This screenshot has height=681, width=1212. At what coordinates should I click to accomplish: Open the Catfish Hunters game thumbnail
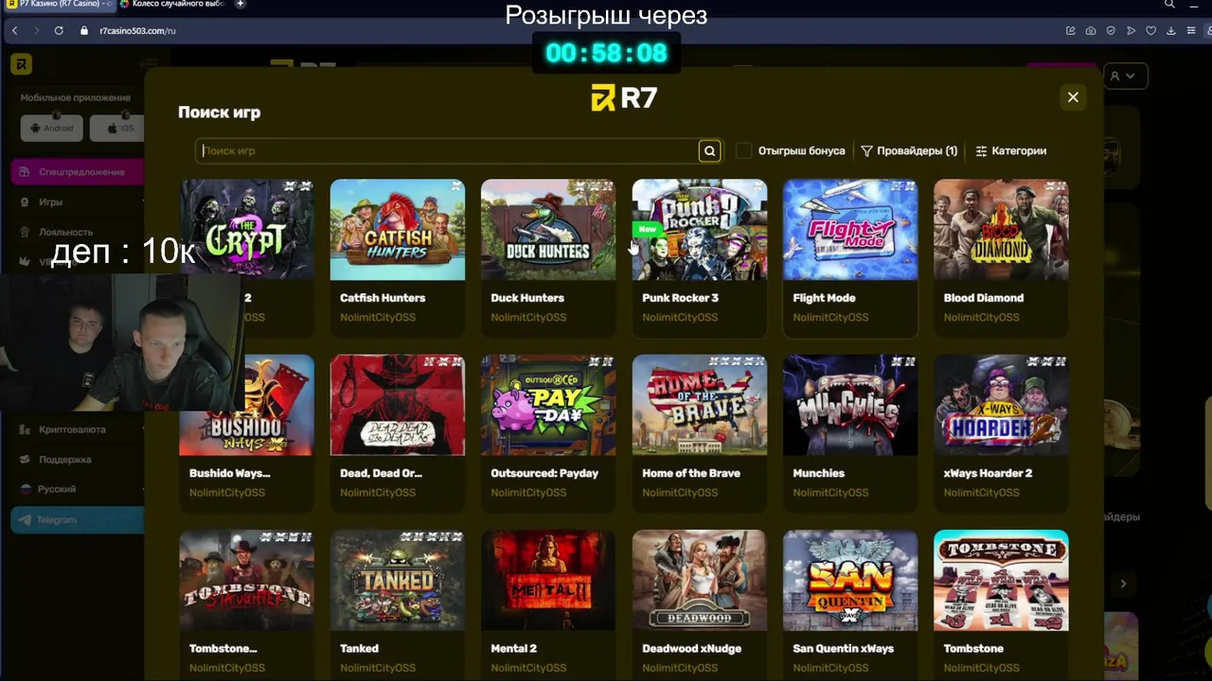pyautogui.click(x=398, y=230)
